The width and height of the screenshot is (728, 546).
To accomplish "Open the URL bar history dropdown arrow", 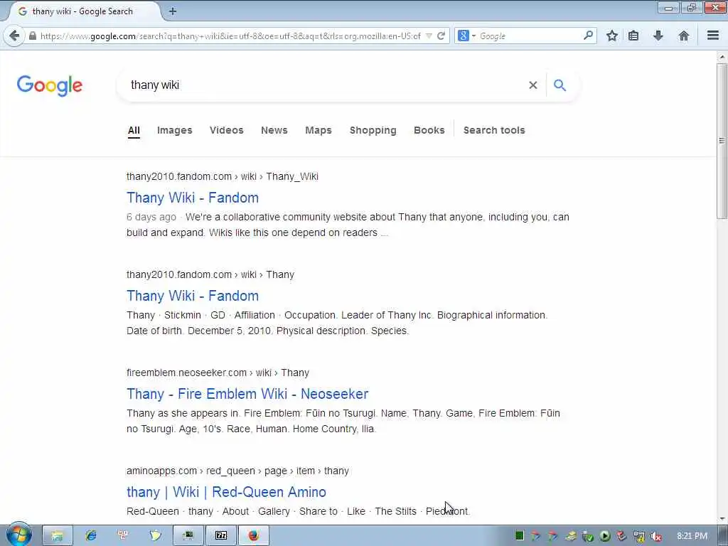I will tap(429, 36).
